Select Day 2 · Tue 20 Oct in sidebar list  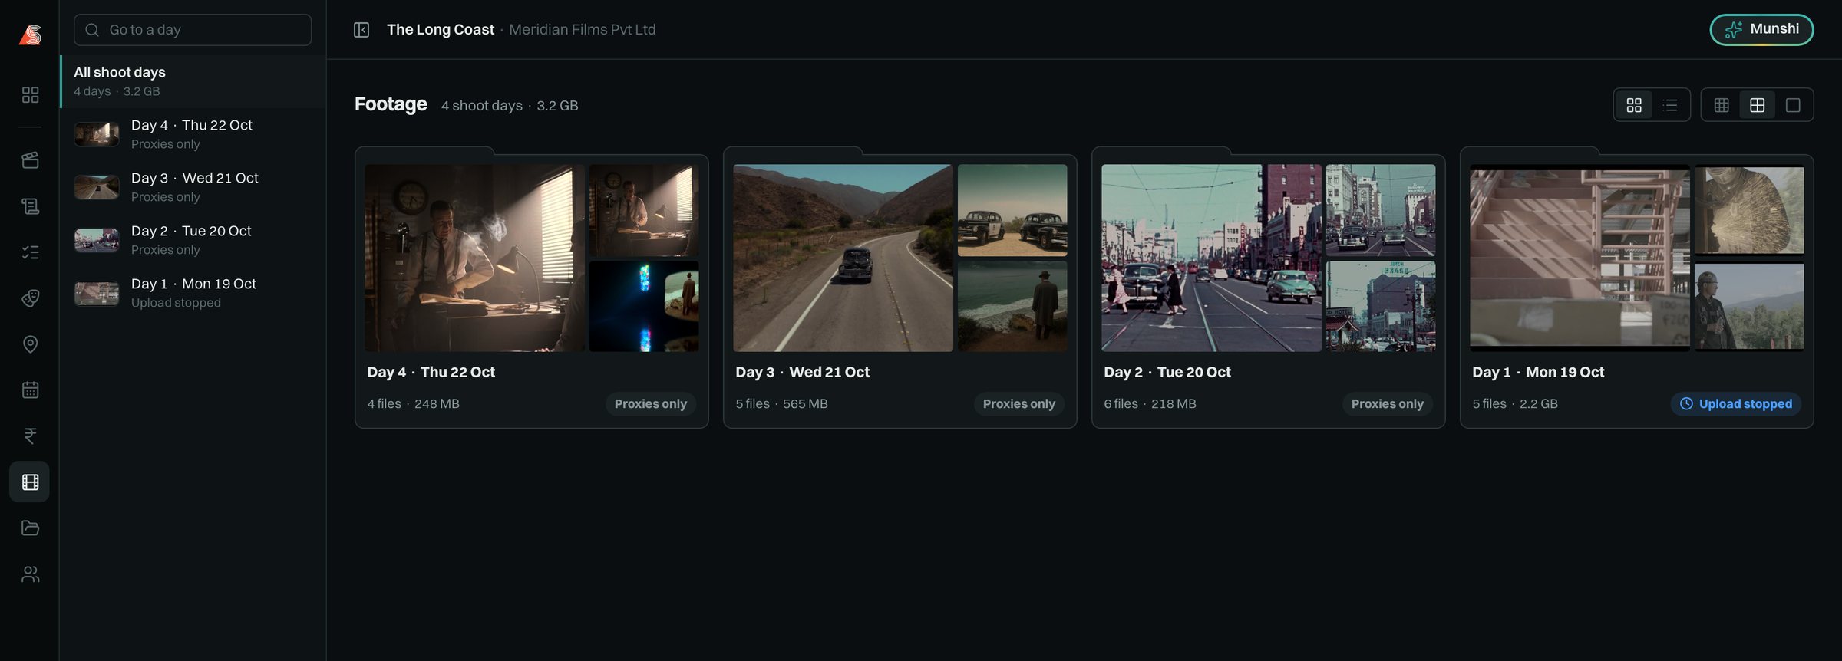point(193,240)
